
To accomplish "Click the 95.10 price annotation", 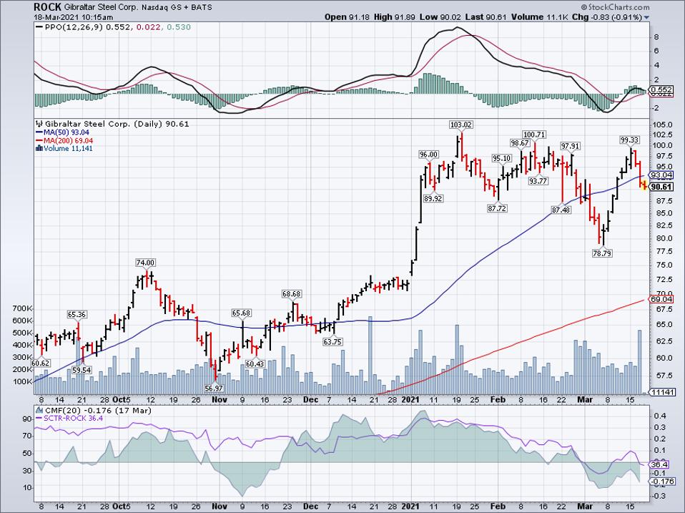I will tap(501, 158).
